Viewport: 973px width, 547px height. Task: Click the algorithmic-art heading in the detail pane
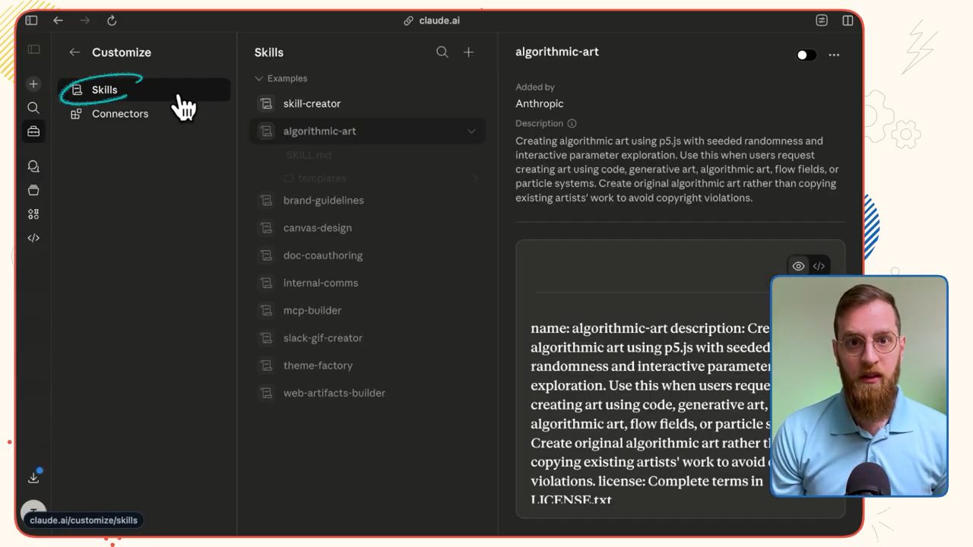coord(557,52)
